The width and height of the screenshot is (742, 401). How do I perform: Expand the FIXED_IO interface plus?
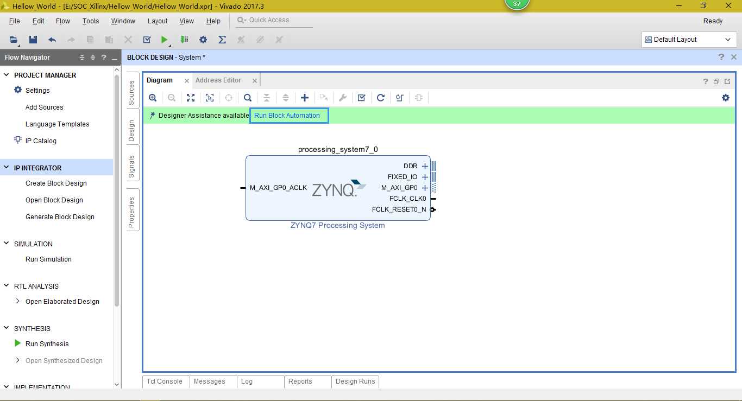coord(425,177)
